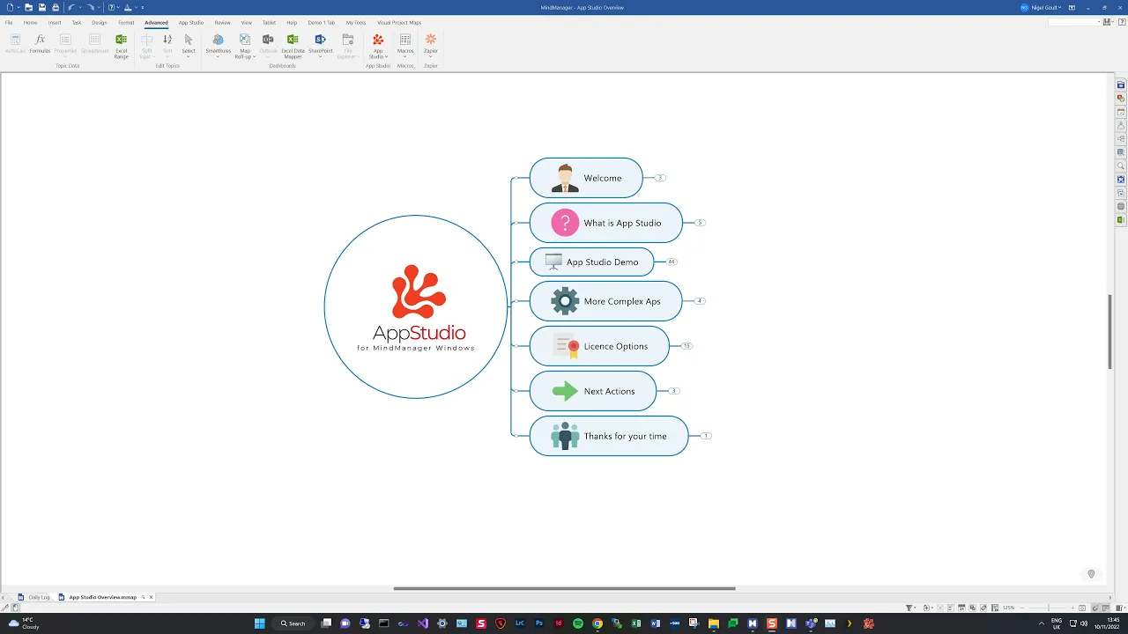Viewport: 1128px width, 634px height.
Task: Click the Excel Range icon
Action: (x=122, y=46)
